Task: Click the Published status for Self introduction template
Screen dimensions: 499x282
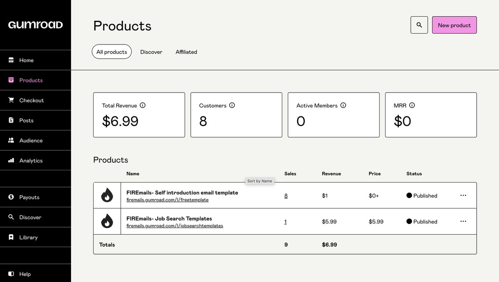Action: tap(422, 196)
